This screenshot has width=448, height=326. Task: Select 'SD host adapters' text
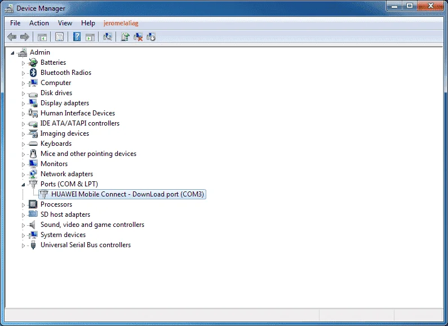65,215
